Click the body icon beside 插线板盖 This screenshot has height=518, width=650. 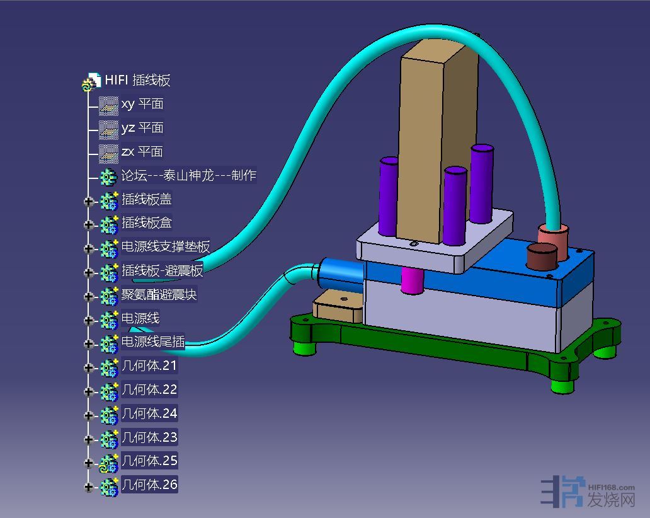click(109, 201)
